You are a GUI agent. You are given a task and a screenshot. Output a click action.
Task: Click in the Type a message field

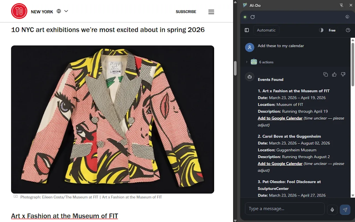pos(285,208)
